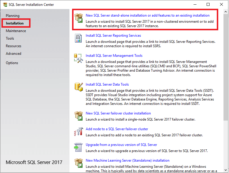Click the failover cluster installation box icon
229x173 pixels.
coord(78,116)
